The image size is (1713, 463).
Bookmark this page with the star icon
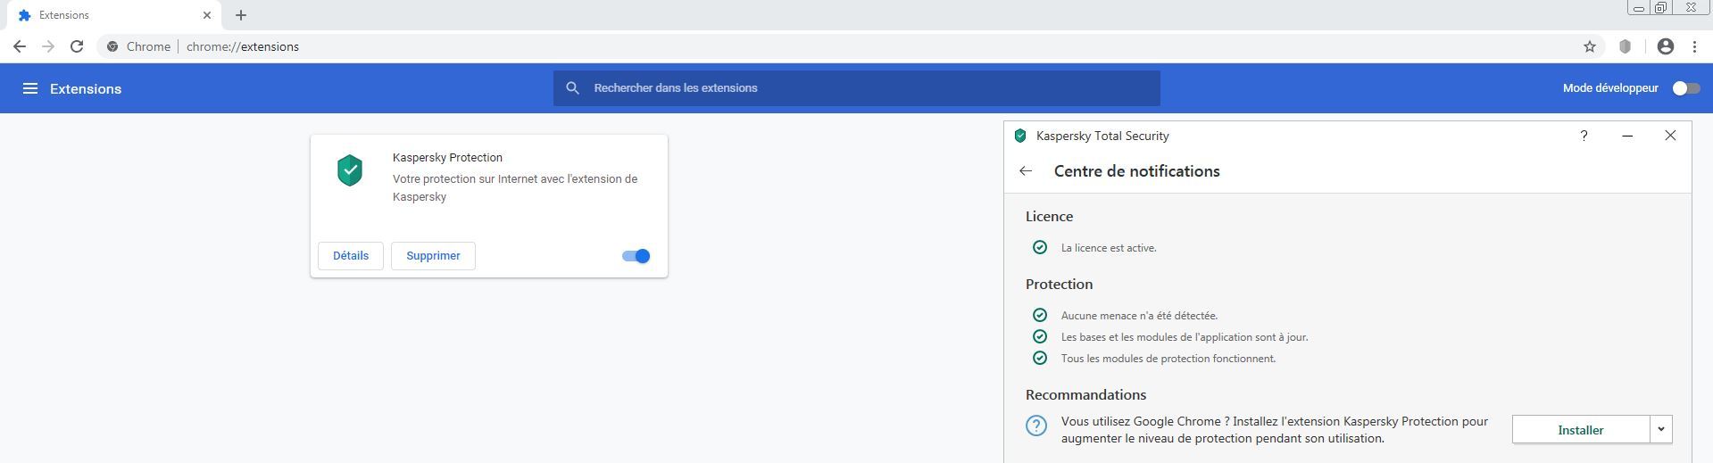(x=1590, y=46)
